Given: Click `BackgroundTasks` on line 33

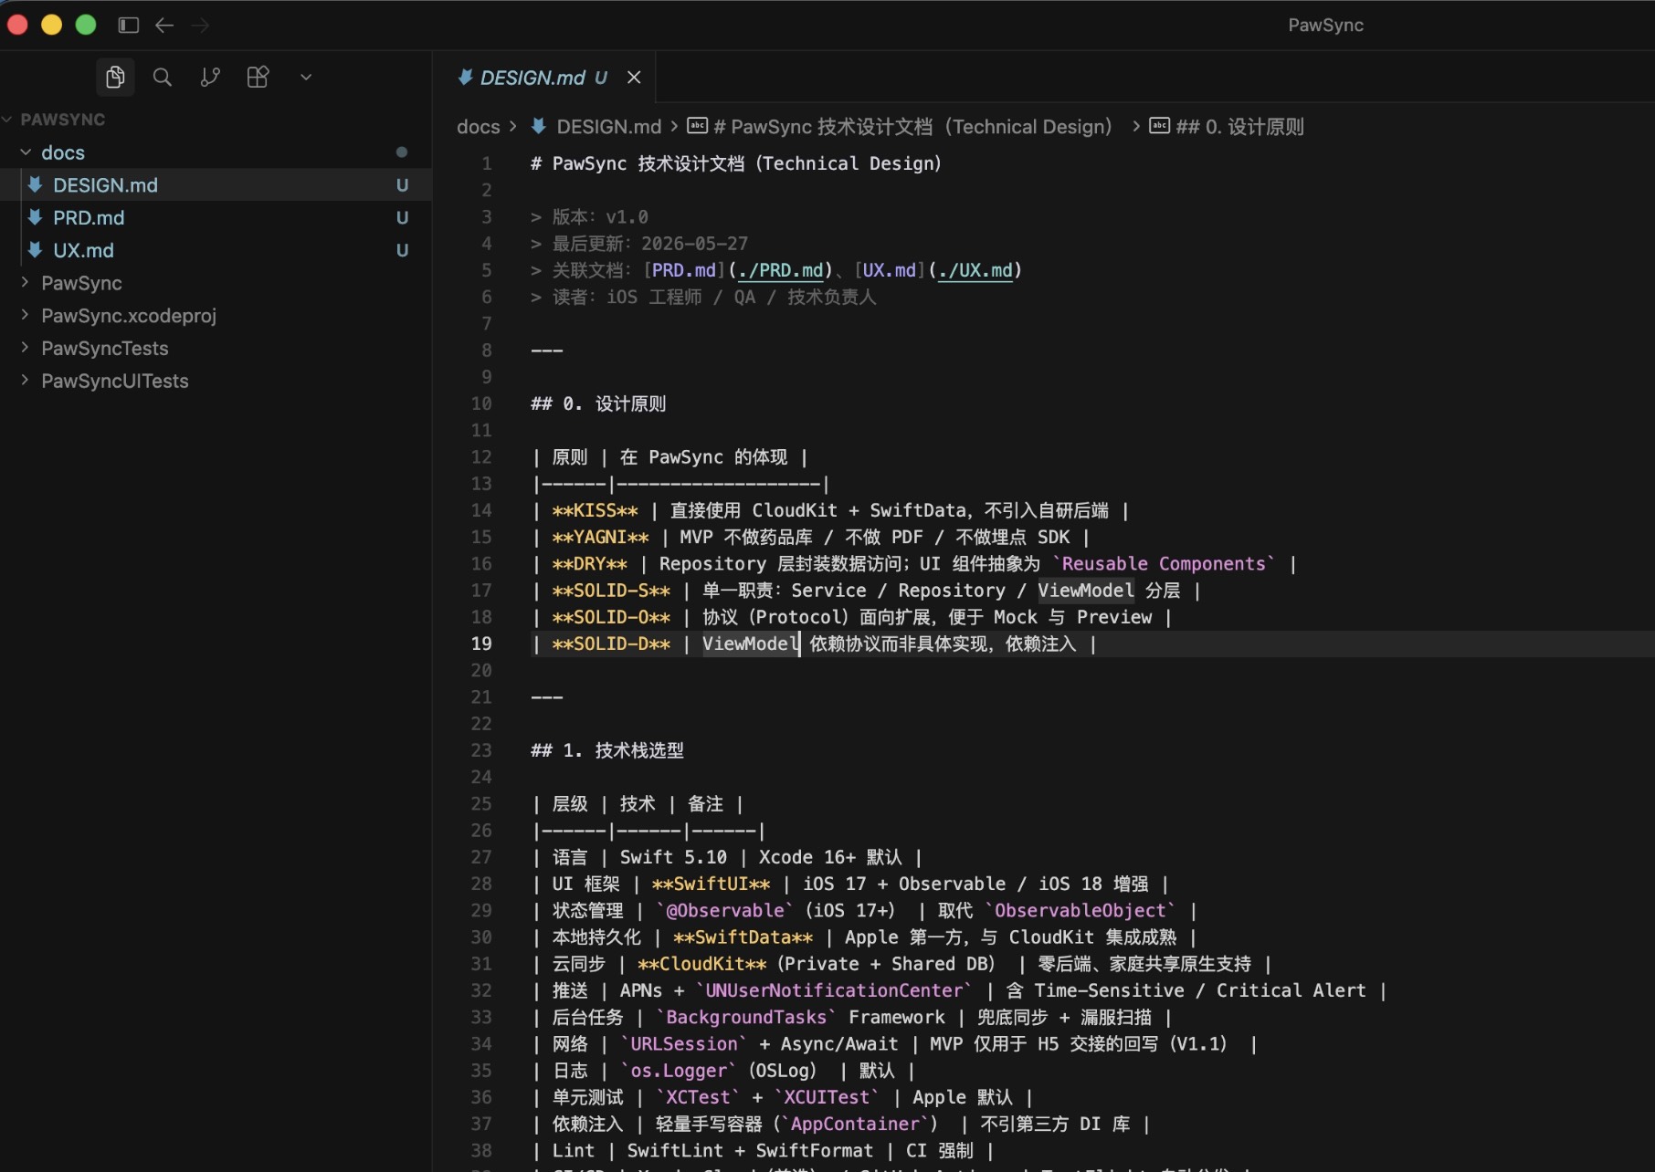Looking at the screenshot, I should (746, 1017).
